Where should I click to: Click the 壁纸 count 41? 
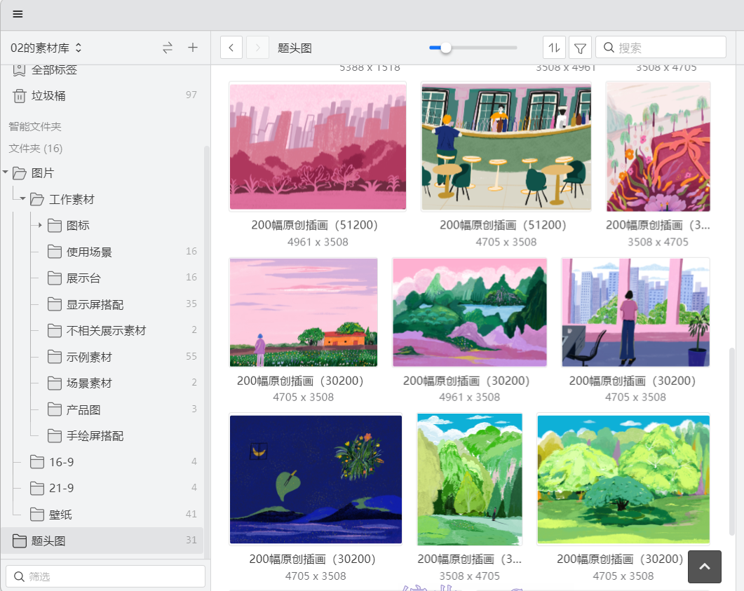tap(191, 514)
